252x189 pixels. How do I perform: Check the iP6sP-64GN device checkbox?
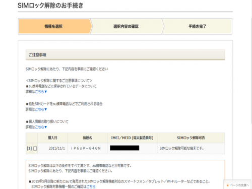click(35, 149)
